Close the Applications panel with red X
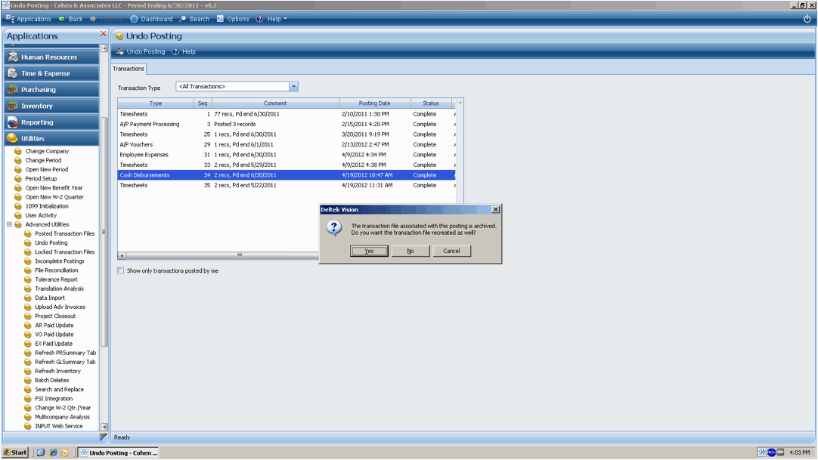The image size is (818, 460). pyautogui.click(x=104, y=34)
